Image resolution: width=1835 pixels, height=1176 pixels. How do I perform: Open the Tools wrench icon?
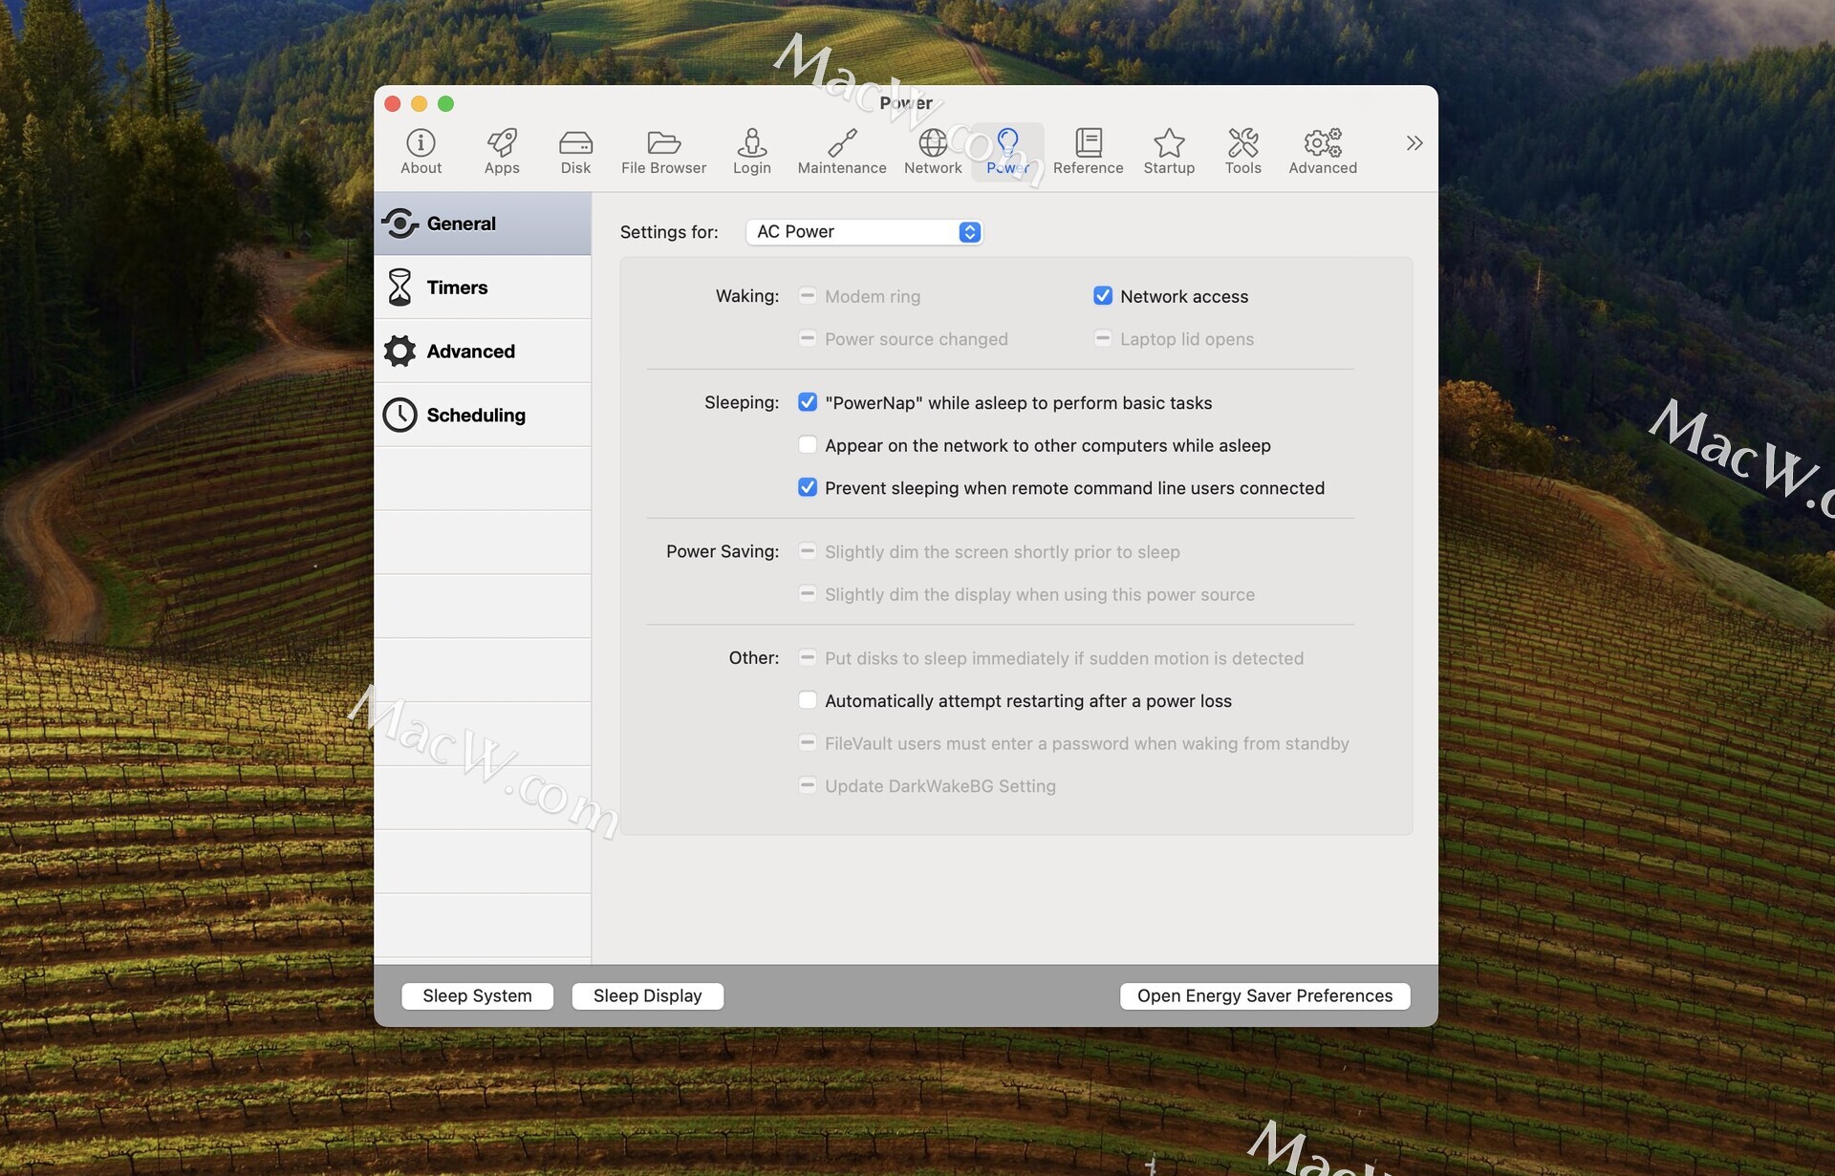(x=1242, y=151)
